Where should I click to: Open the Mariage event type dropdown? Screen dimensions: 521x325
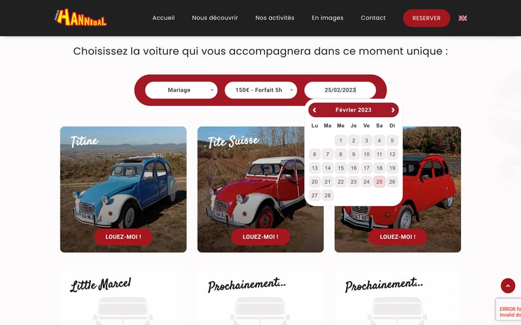click(181, 90)
